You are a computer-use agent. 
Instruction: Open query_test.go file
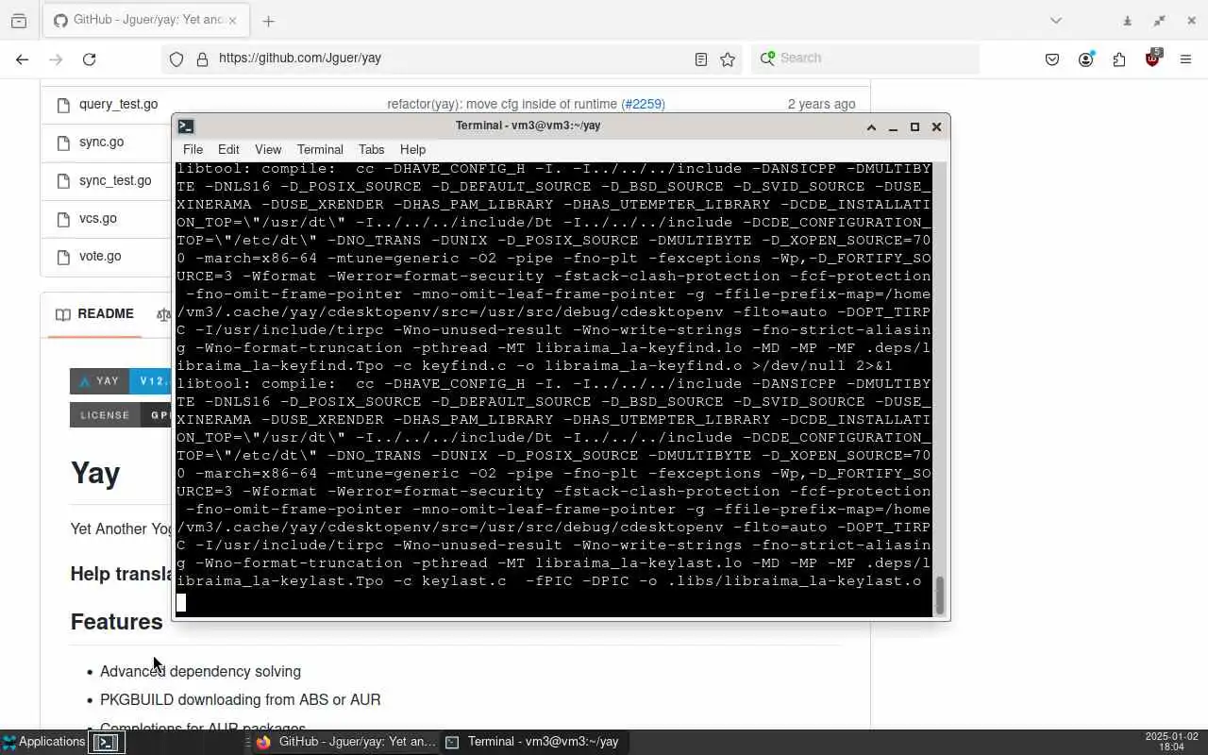(x=118, y=104)
